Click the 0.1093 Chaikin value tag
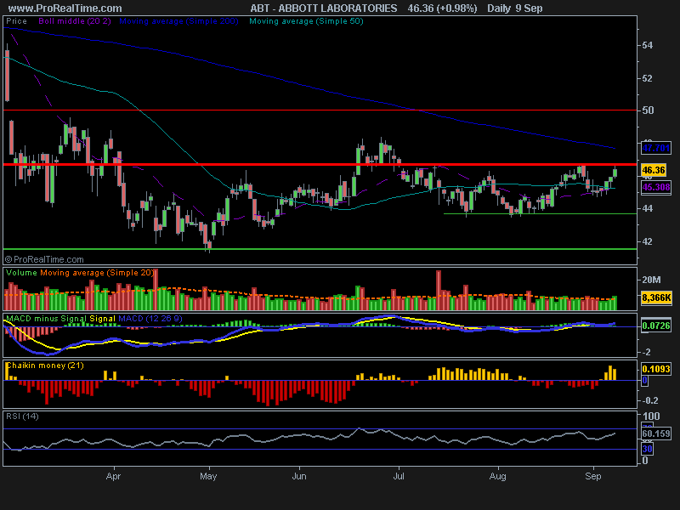Screen dimensions: 680x510 656,369
